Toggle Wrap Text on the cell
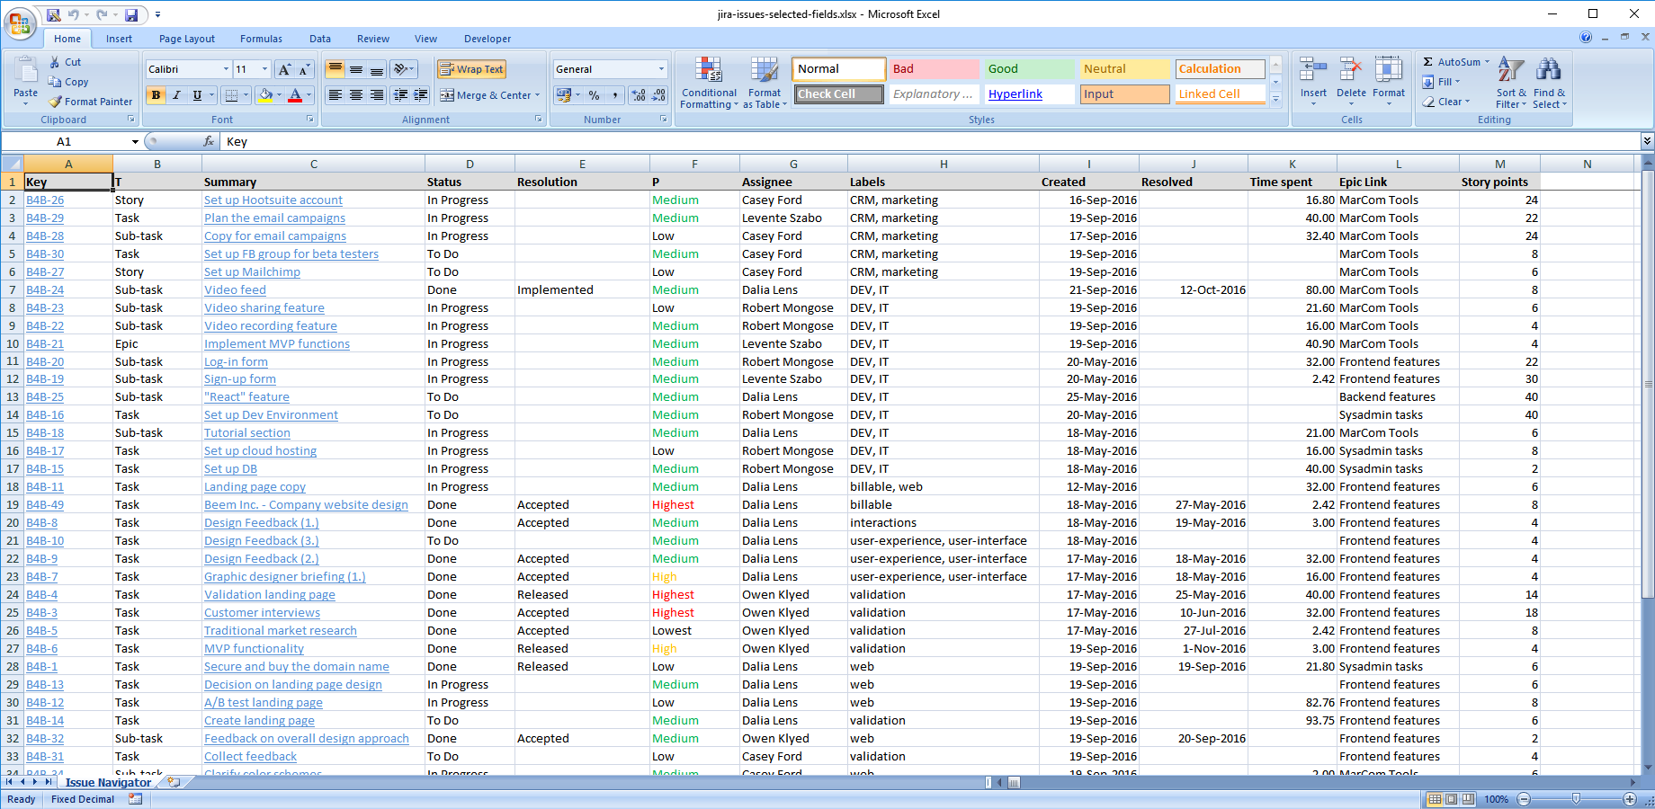The image size is (1655, 809). pyautogui.click(x=472, y=69)
